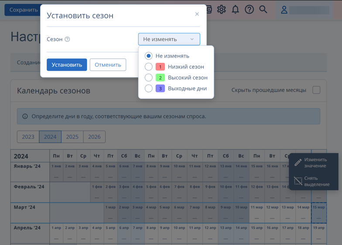Open notifications bell icon
Image resolution: width=342 pixels, height=245 pixels.
(235, 10)
